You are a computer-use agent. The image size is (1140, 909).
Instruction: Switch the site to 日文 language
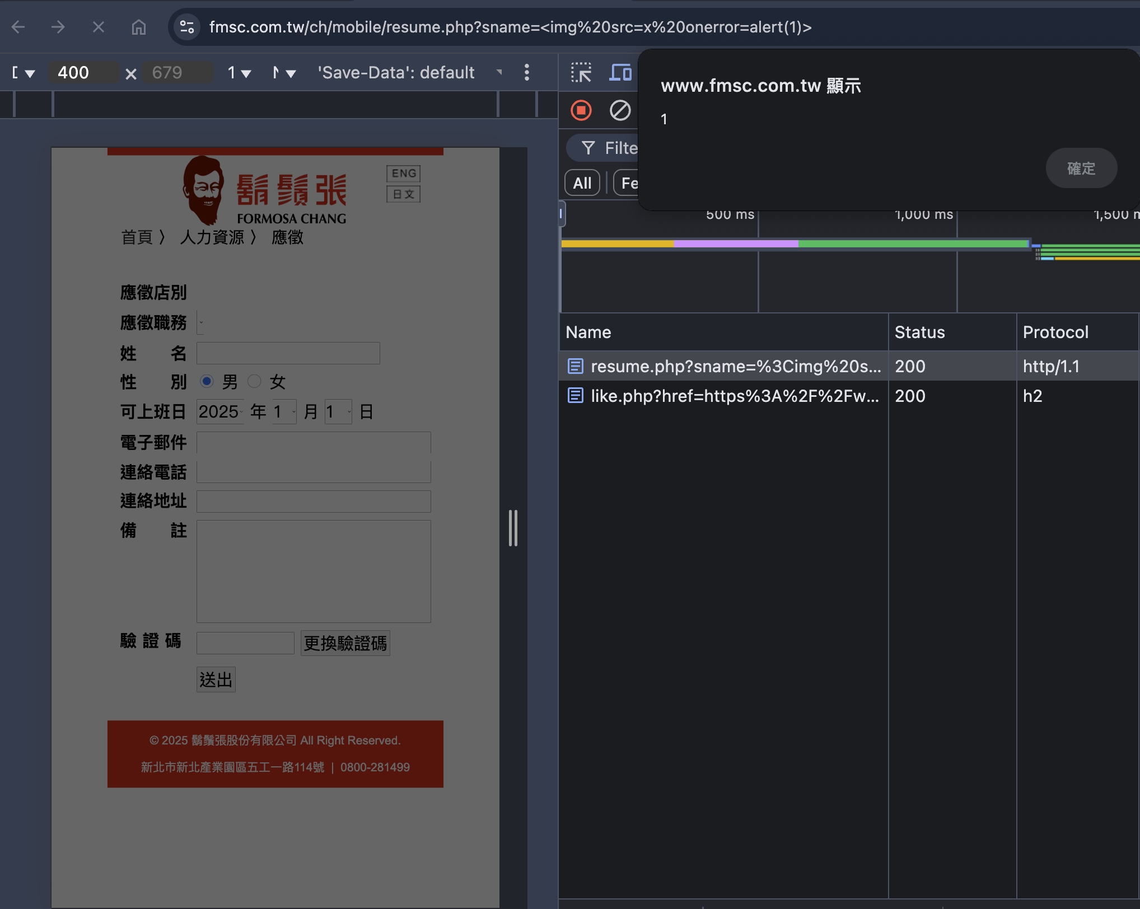click(404, 194)
